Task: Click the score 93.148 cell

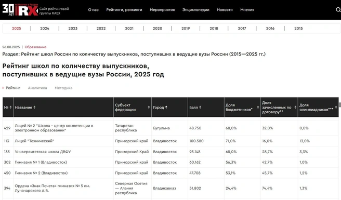Action: (x=195, y=152)
